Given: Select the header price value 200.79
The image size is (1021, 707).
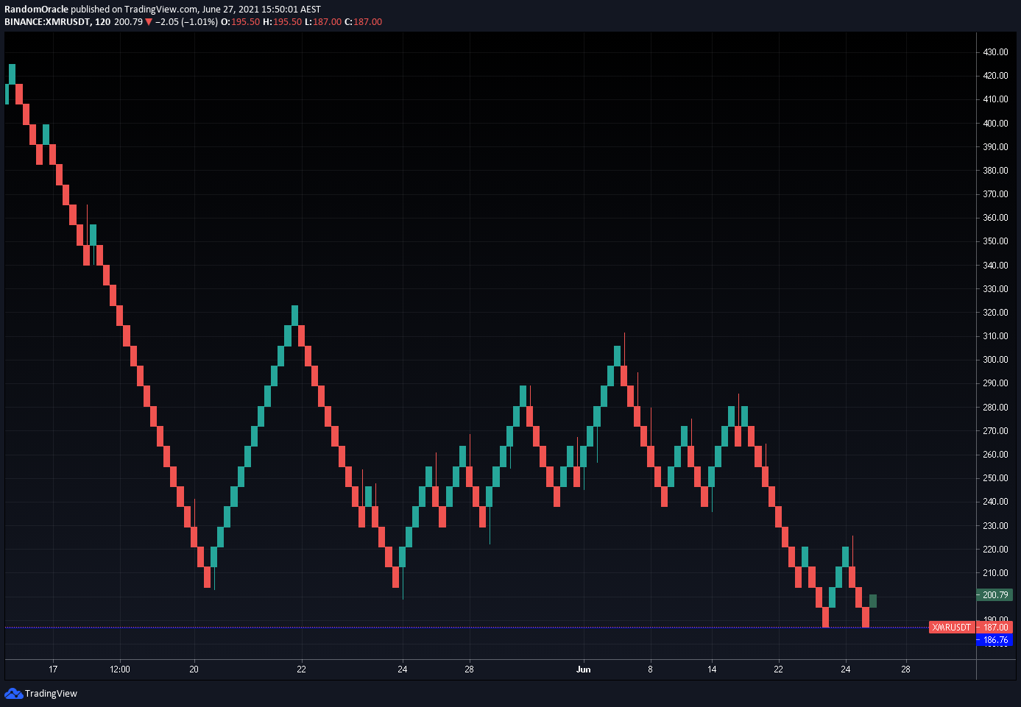Looking at the screenshot, I should click(x=128, y=22).
